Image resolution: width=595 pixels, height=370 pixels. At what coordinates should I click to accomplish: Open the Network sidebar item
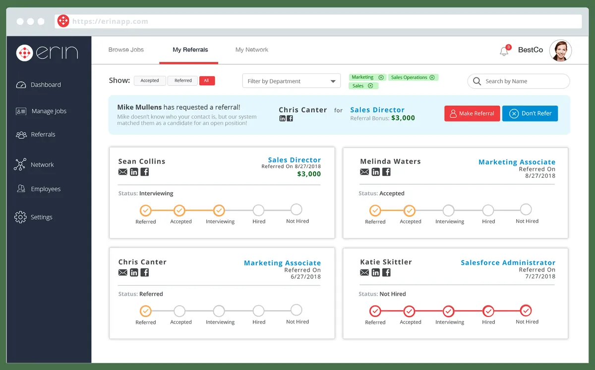point(42,164)
